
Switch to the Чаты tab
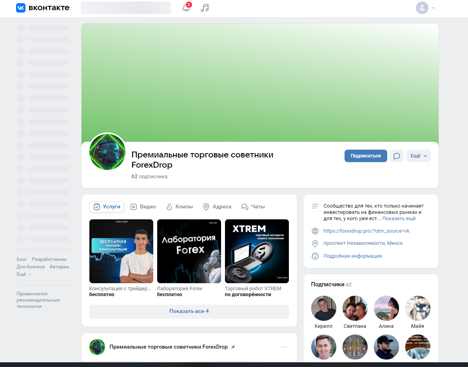click(253, 206)
